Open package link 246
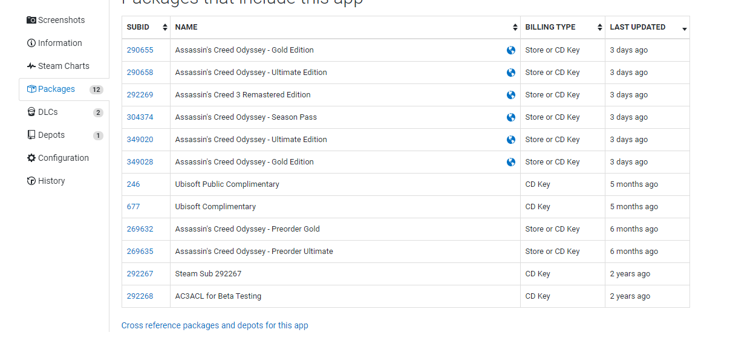 (x=133, y=184)
